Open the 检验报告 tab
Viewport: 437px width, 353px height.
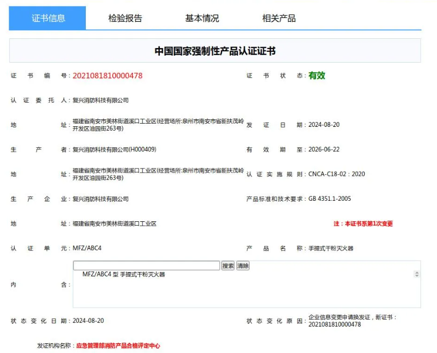pos(125,18)
